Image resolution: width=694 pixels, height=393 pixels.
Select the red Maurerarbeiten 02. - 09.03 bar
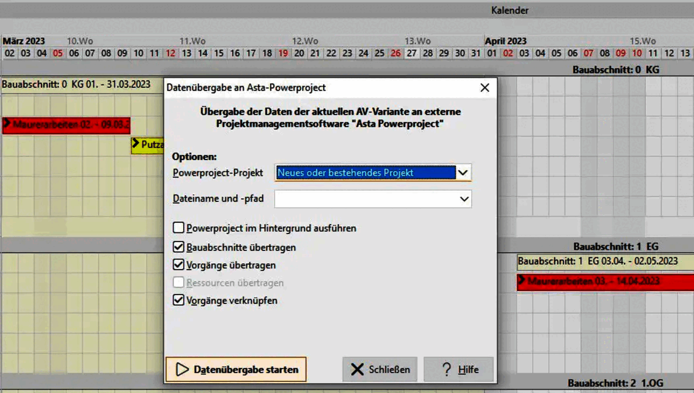coord(66,125)
